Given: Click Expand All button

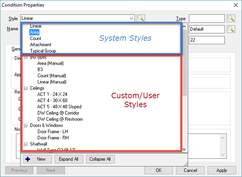Looking at the screenshot, I should point(69,159).
